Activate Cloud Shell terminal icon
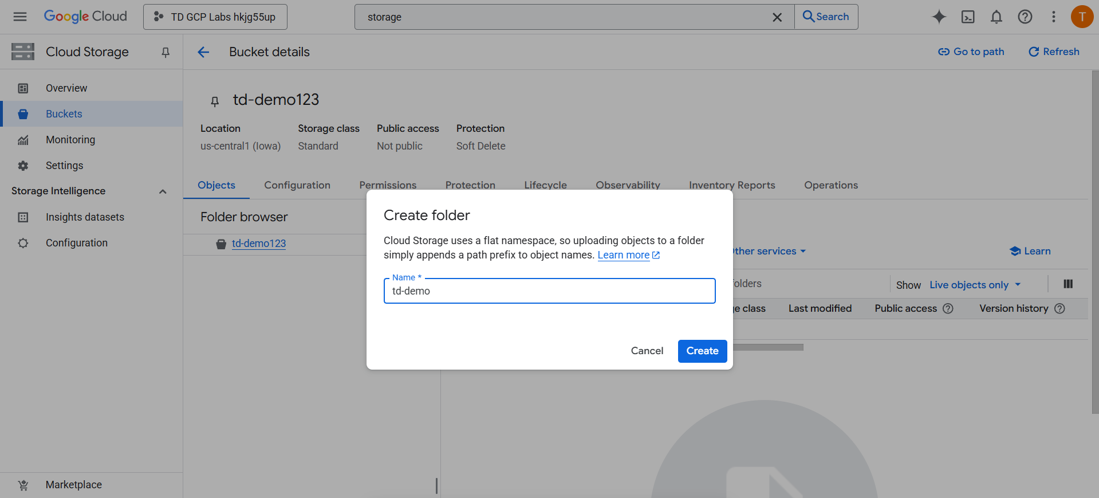This screenshot has width=1099, height=498. 967,17
